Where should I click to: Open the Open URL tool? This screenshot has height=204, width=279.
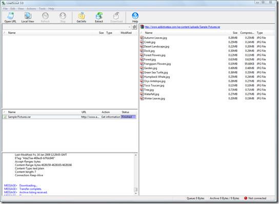click(x=10, y=17)
